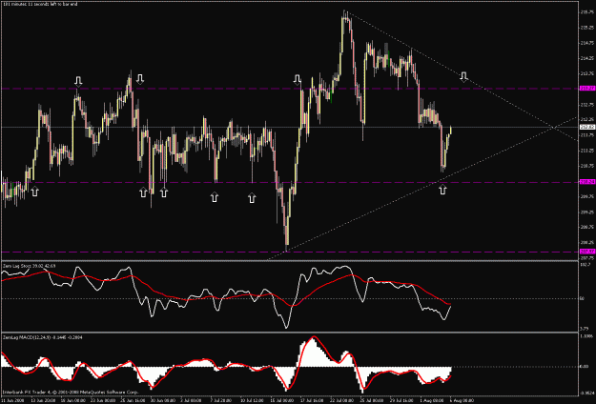Click the white current price label on the scale
The height and width of the screenshot is (404, 596).
tap(587, 127)
